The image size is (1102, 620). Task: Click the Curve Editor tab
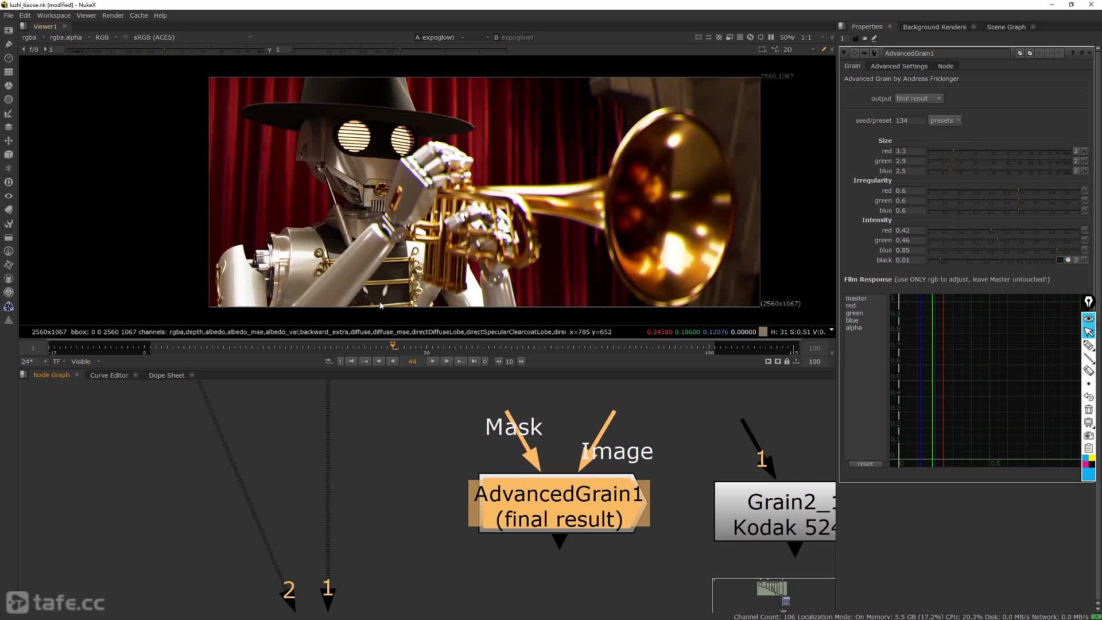[x=108, y=375]
